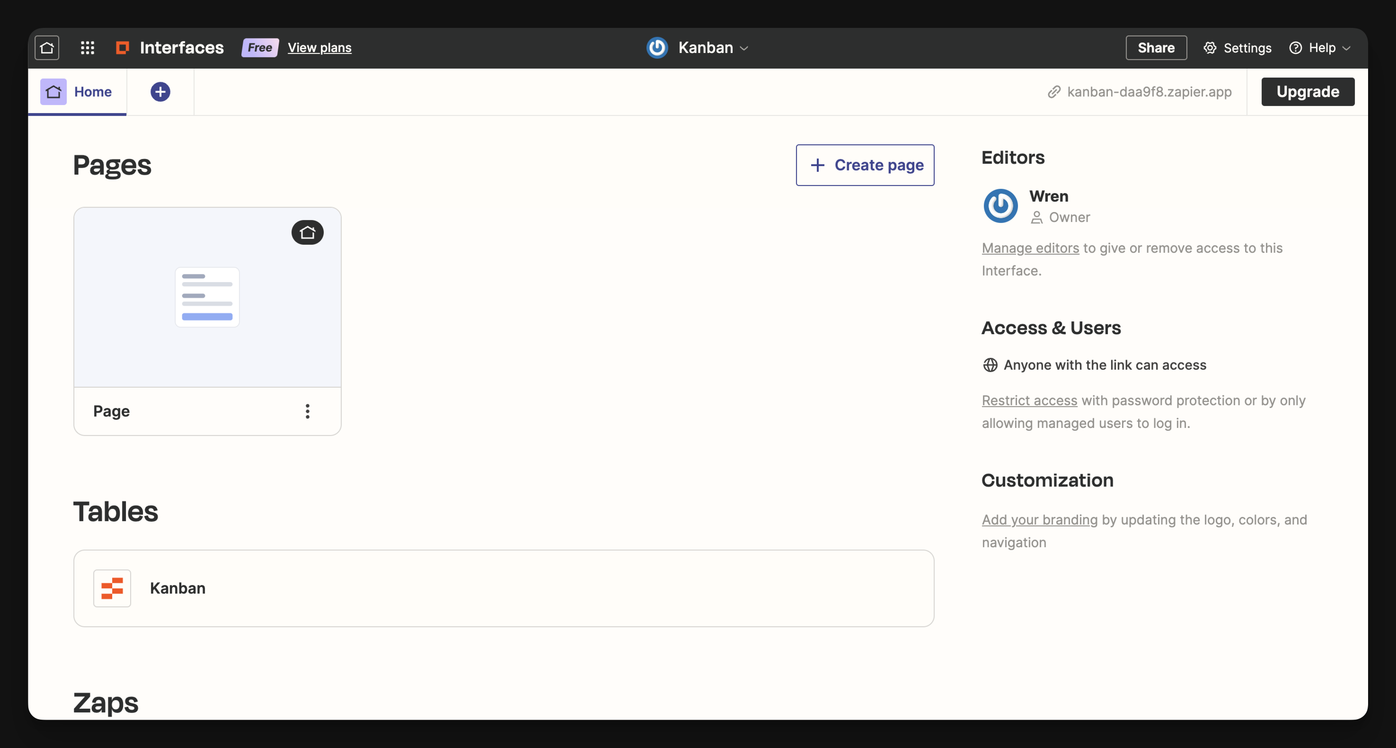Click the orange Interfaces logo
The width and height of the screenshot is (1396, 748).
[x=123, y=48]
